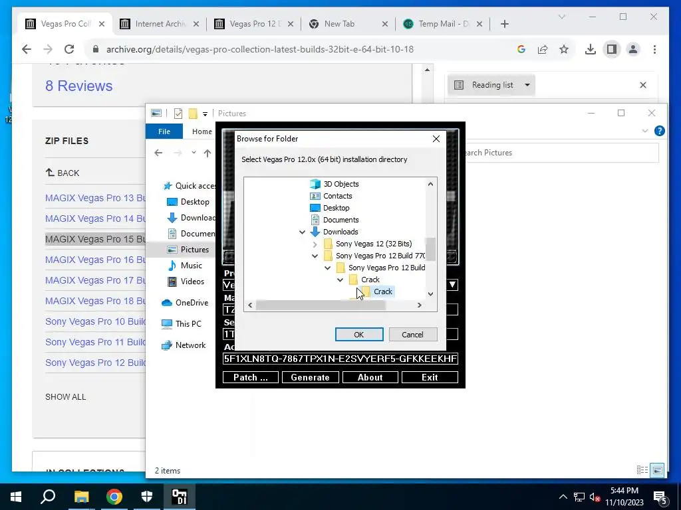Collapse nested Sony Vegas Pro 12 Build node
Image resolution: width=681 pixels, height=510 pixels.
pos(327,268)
